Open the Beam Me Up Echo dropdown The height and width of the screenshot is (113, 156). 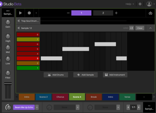(37, 107)
